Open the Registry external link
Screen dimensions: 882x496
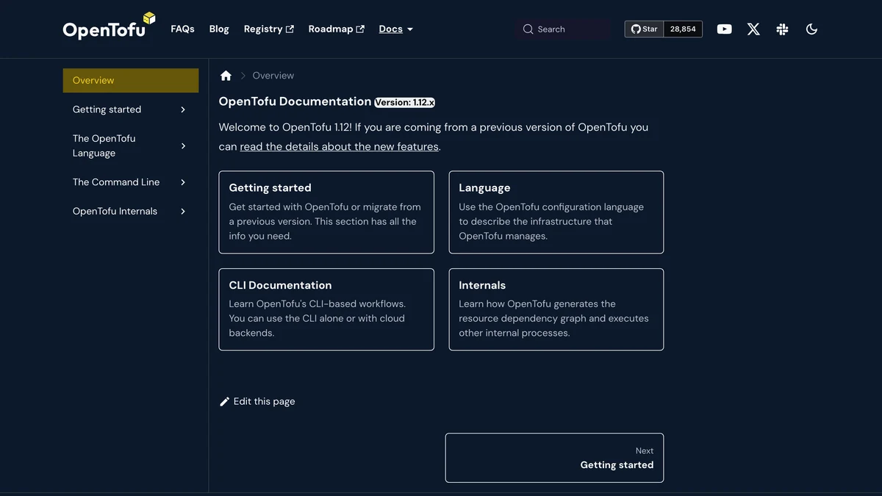click(268, 29)
